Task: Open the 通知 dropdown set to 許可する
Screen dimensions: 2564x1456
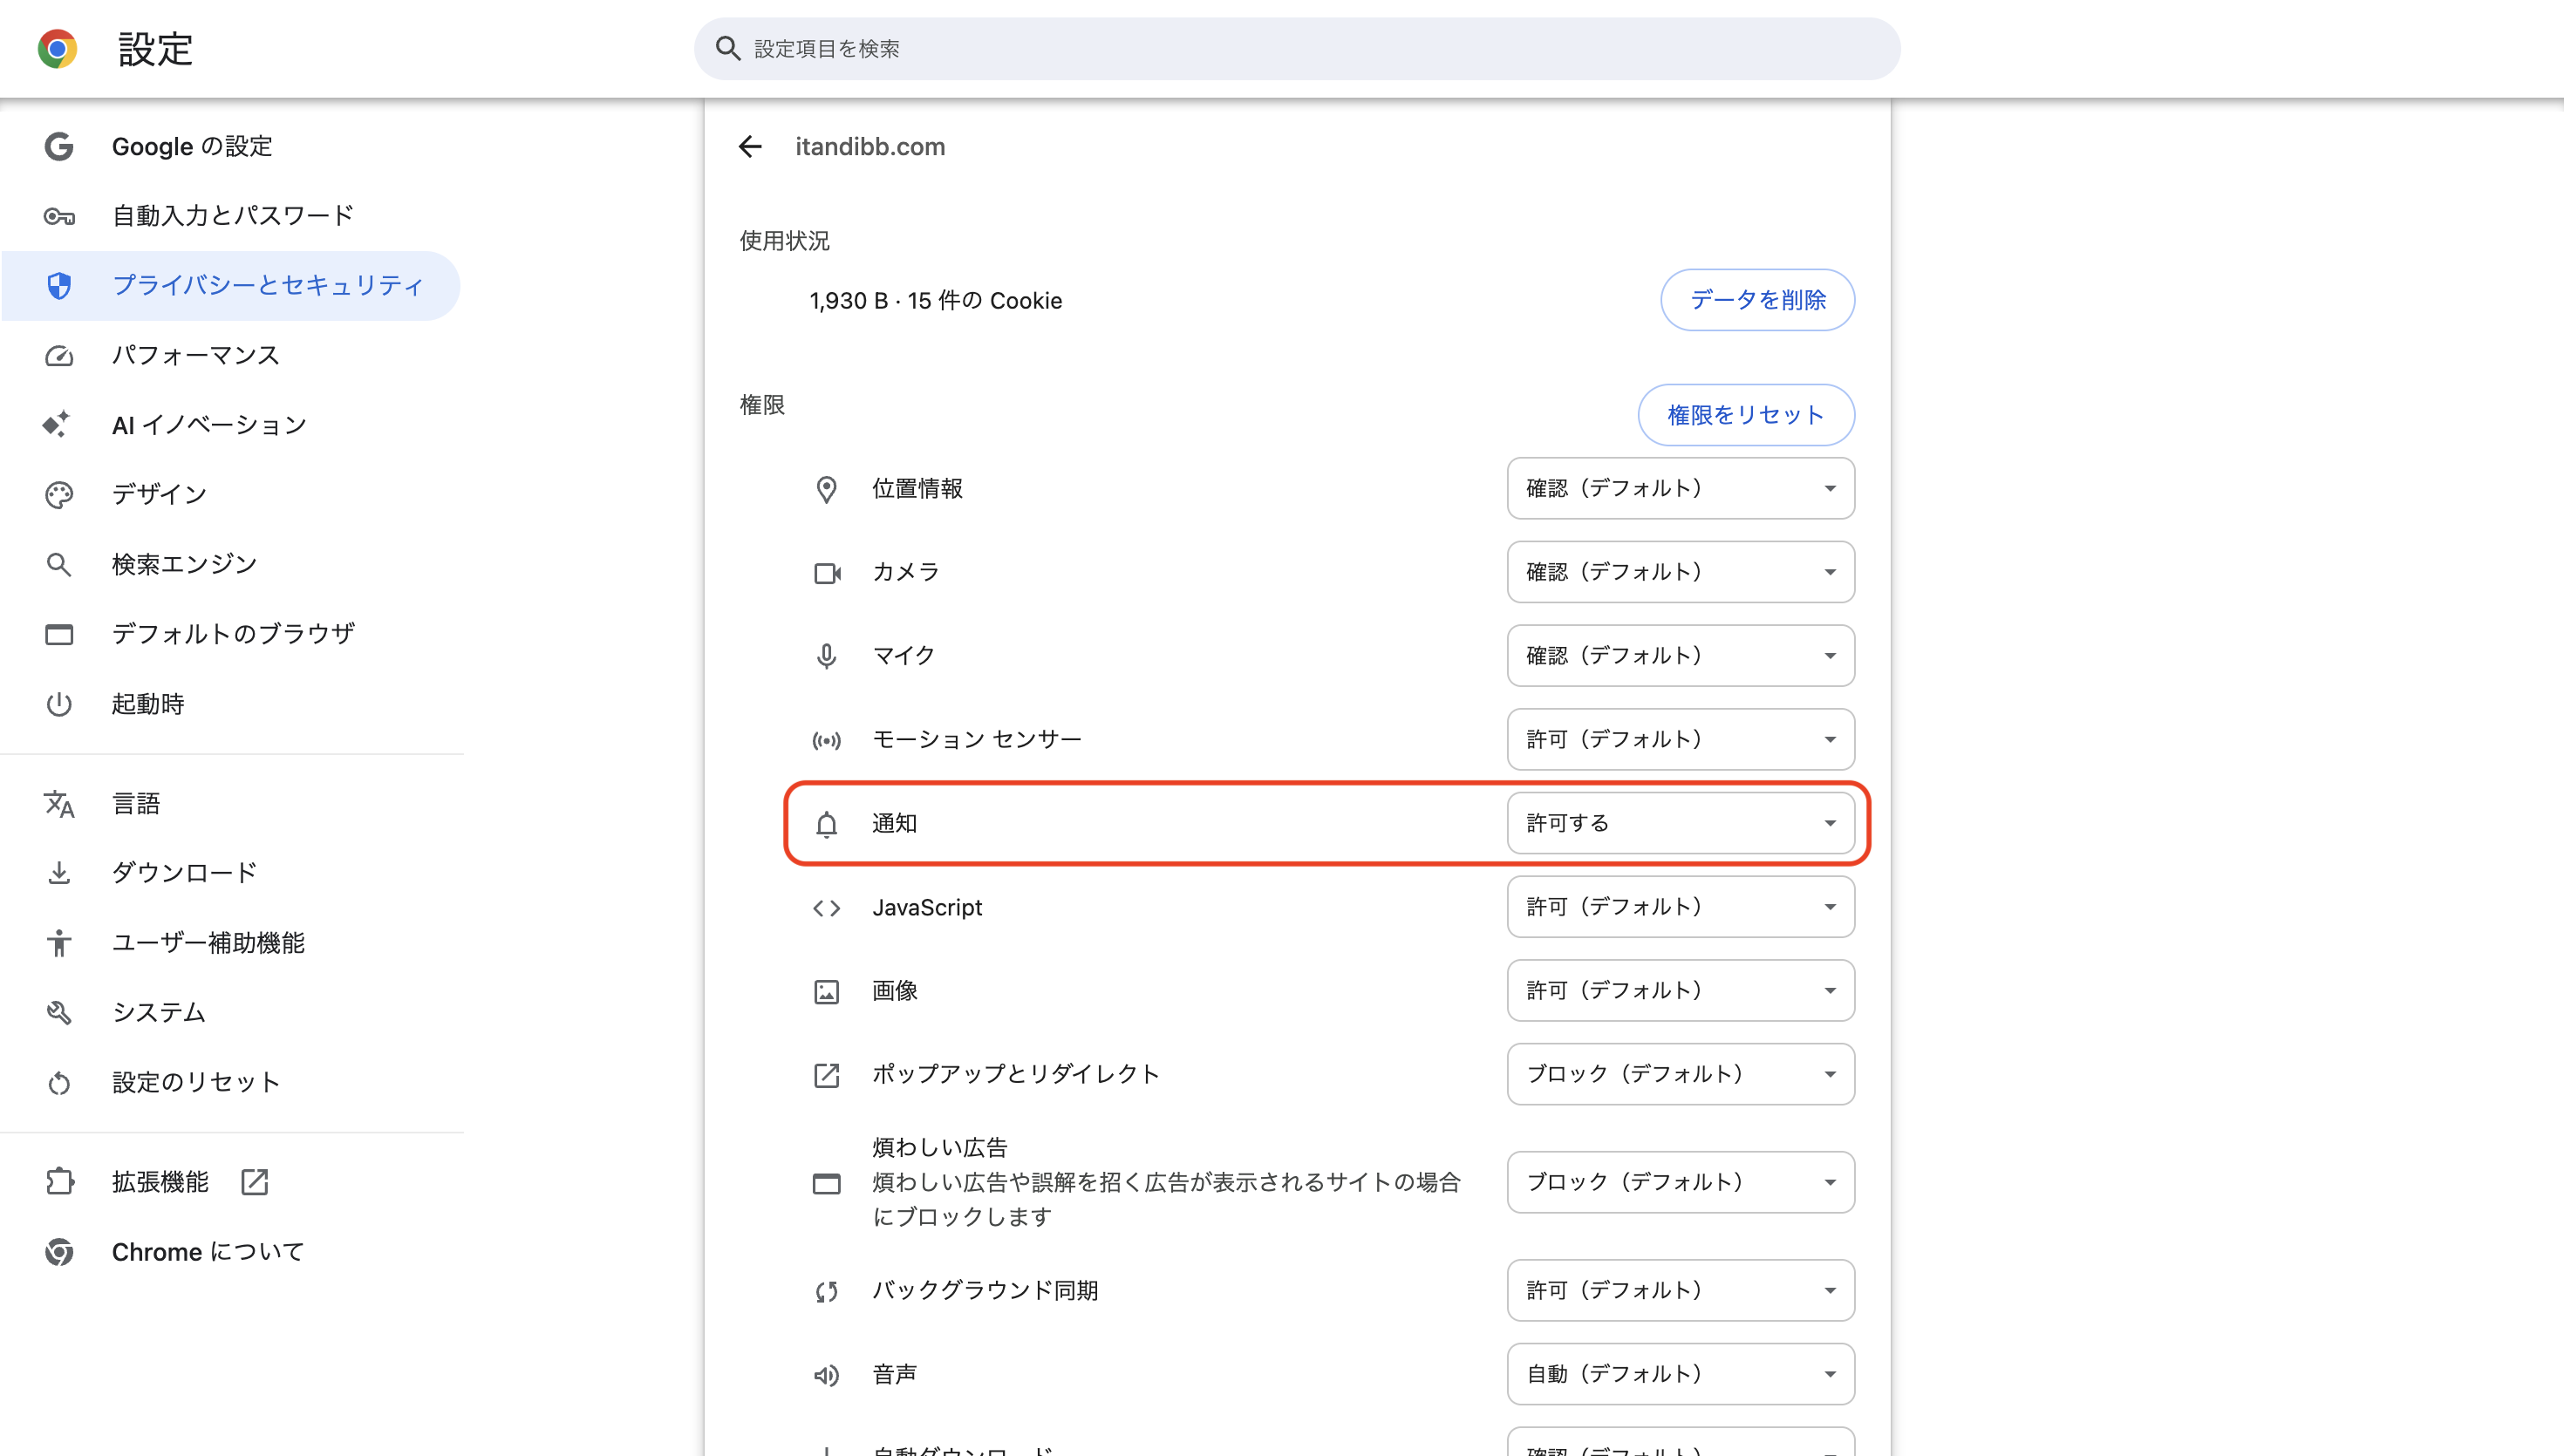Action: click(1680, 823)
